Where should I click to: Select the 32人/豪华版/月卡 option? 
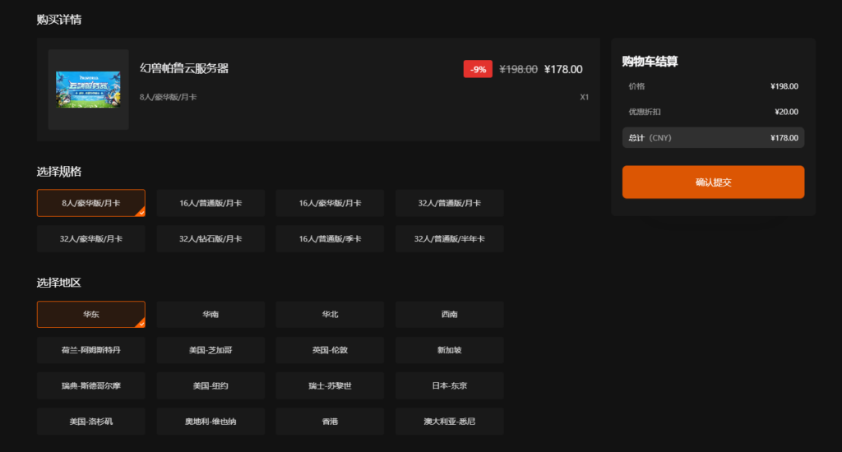pos(91,239)
